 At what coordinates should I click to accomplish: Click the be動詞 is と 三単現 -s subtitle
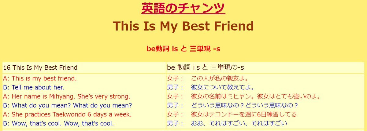tap(183, 49)
